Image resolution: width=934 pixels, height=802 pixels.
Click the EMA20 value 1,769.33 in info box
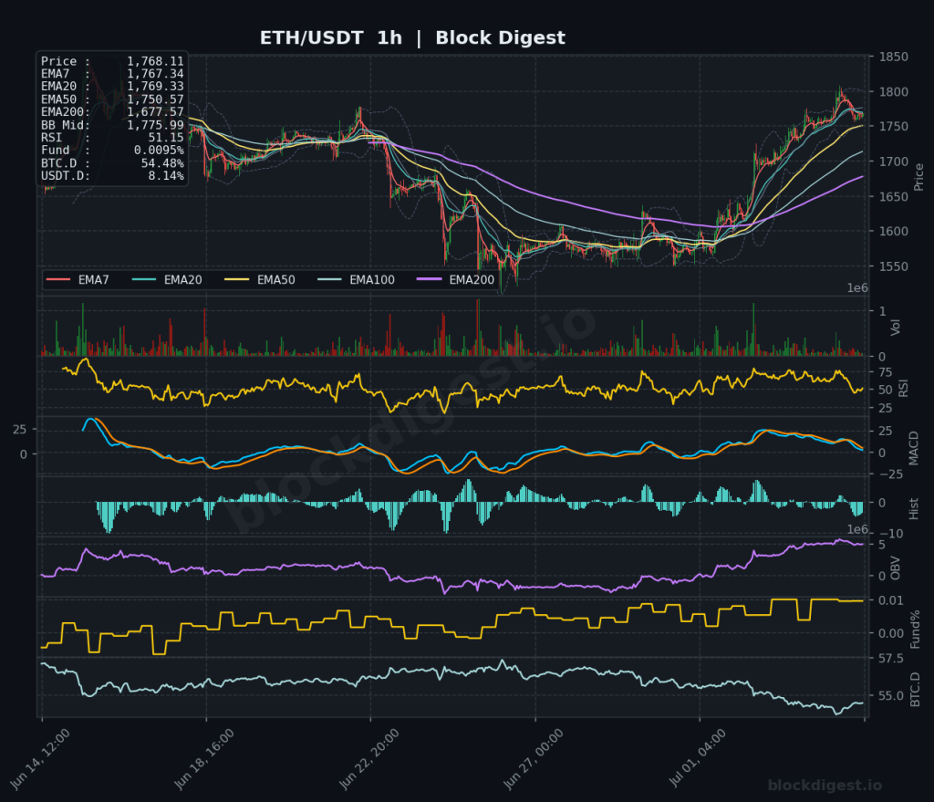coord(155,87)
